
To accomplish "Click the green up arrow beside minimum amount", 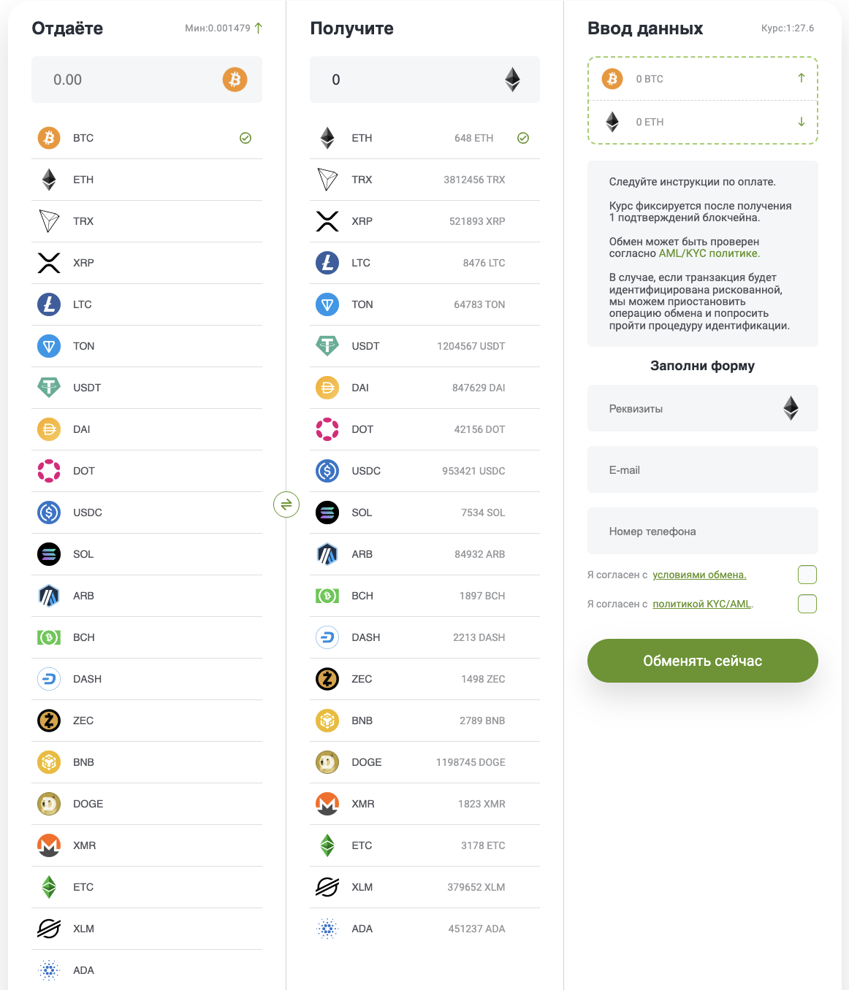I will 259,28.
